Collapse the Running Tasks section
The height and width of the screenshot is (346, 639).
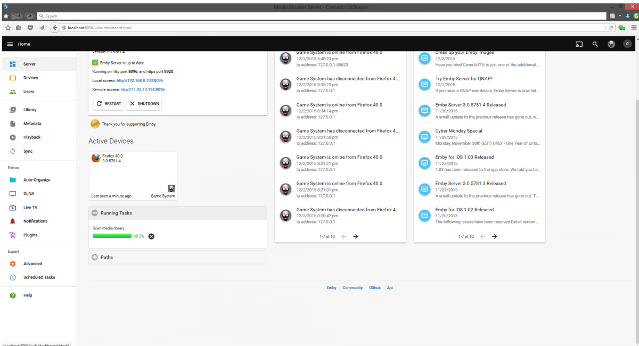(x=178, y=213)
